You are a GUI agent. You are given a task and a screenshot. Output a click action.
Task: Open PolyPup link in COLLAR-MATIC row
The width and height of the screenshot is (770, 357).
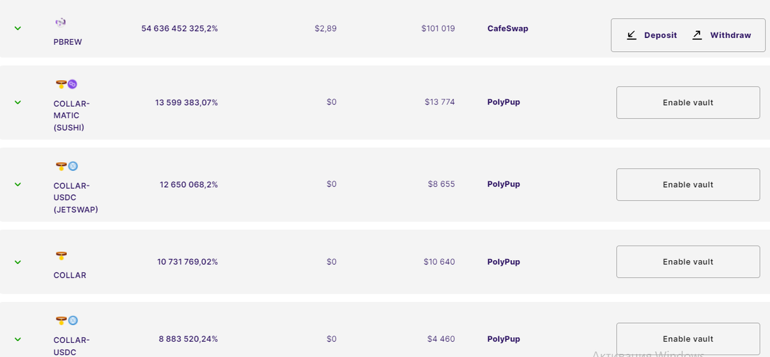(x=504, y=102)
